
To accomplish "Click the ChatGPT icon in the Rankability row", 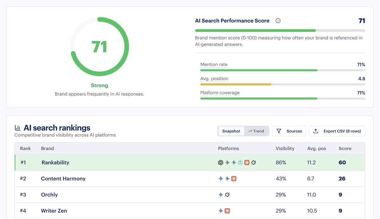I will click(x=221, y=163).
